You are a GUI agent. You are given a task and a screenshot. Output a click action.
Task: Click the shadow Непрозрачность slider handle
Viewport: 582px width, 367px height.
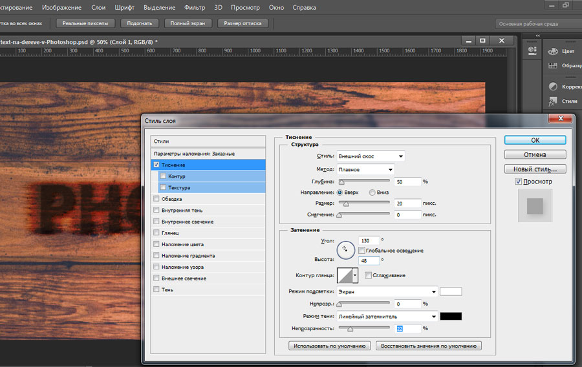(x=350, y=329)
